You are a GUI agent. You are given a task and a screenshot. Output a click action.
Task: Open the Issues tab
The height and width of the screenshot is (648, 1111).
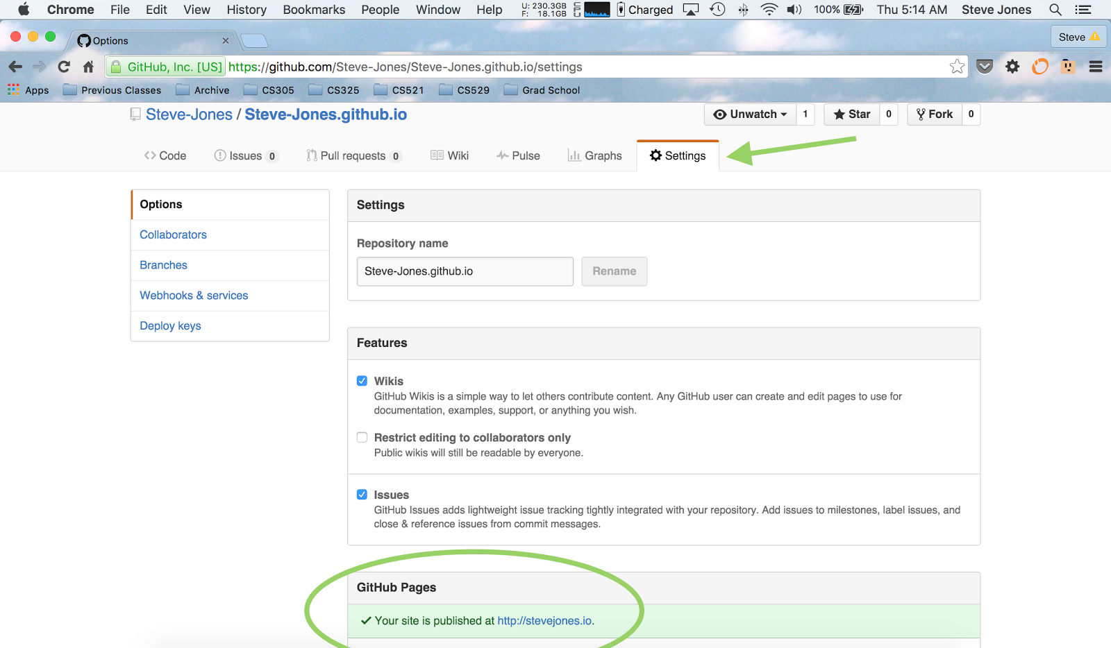point(246,155)
